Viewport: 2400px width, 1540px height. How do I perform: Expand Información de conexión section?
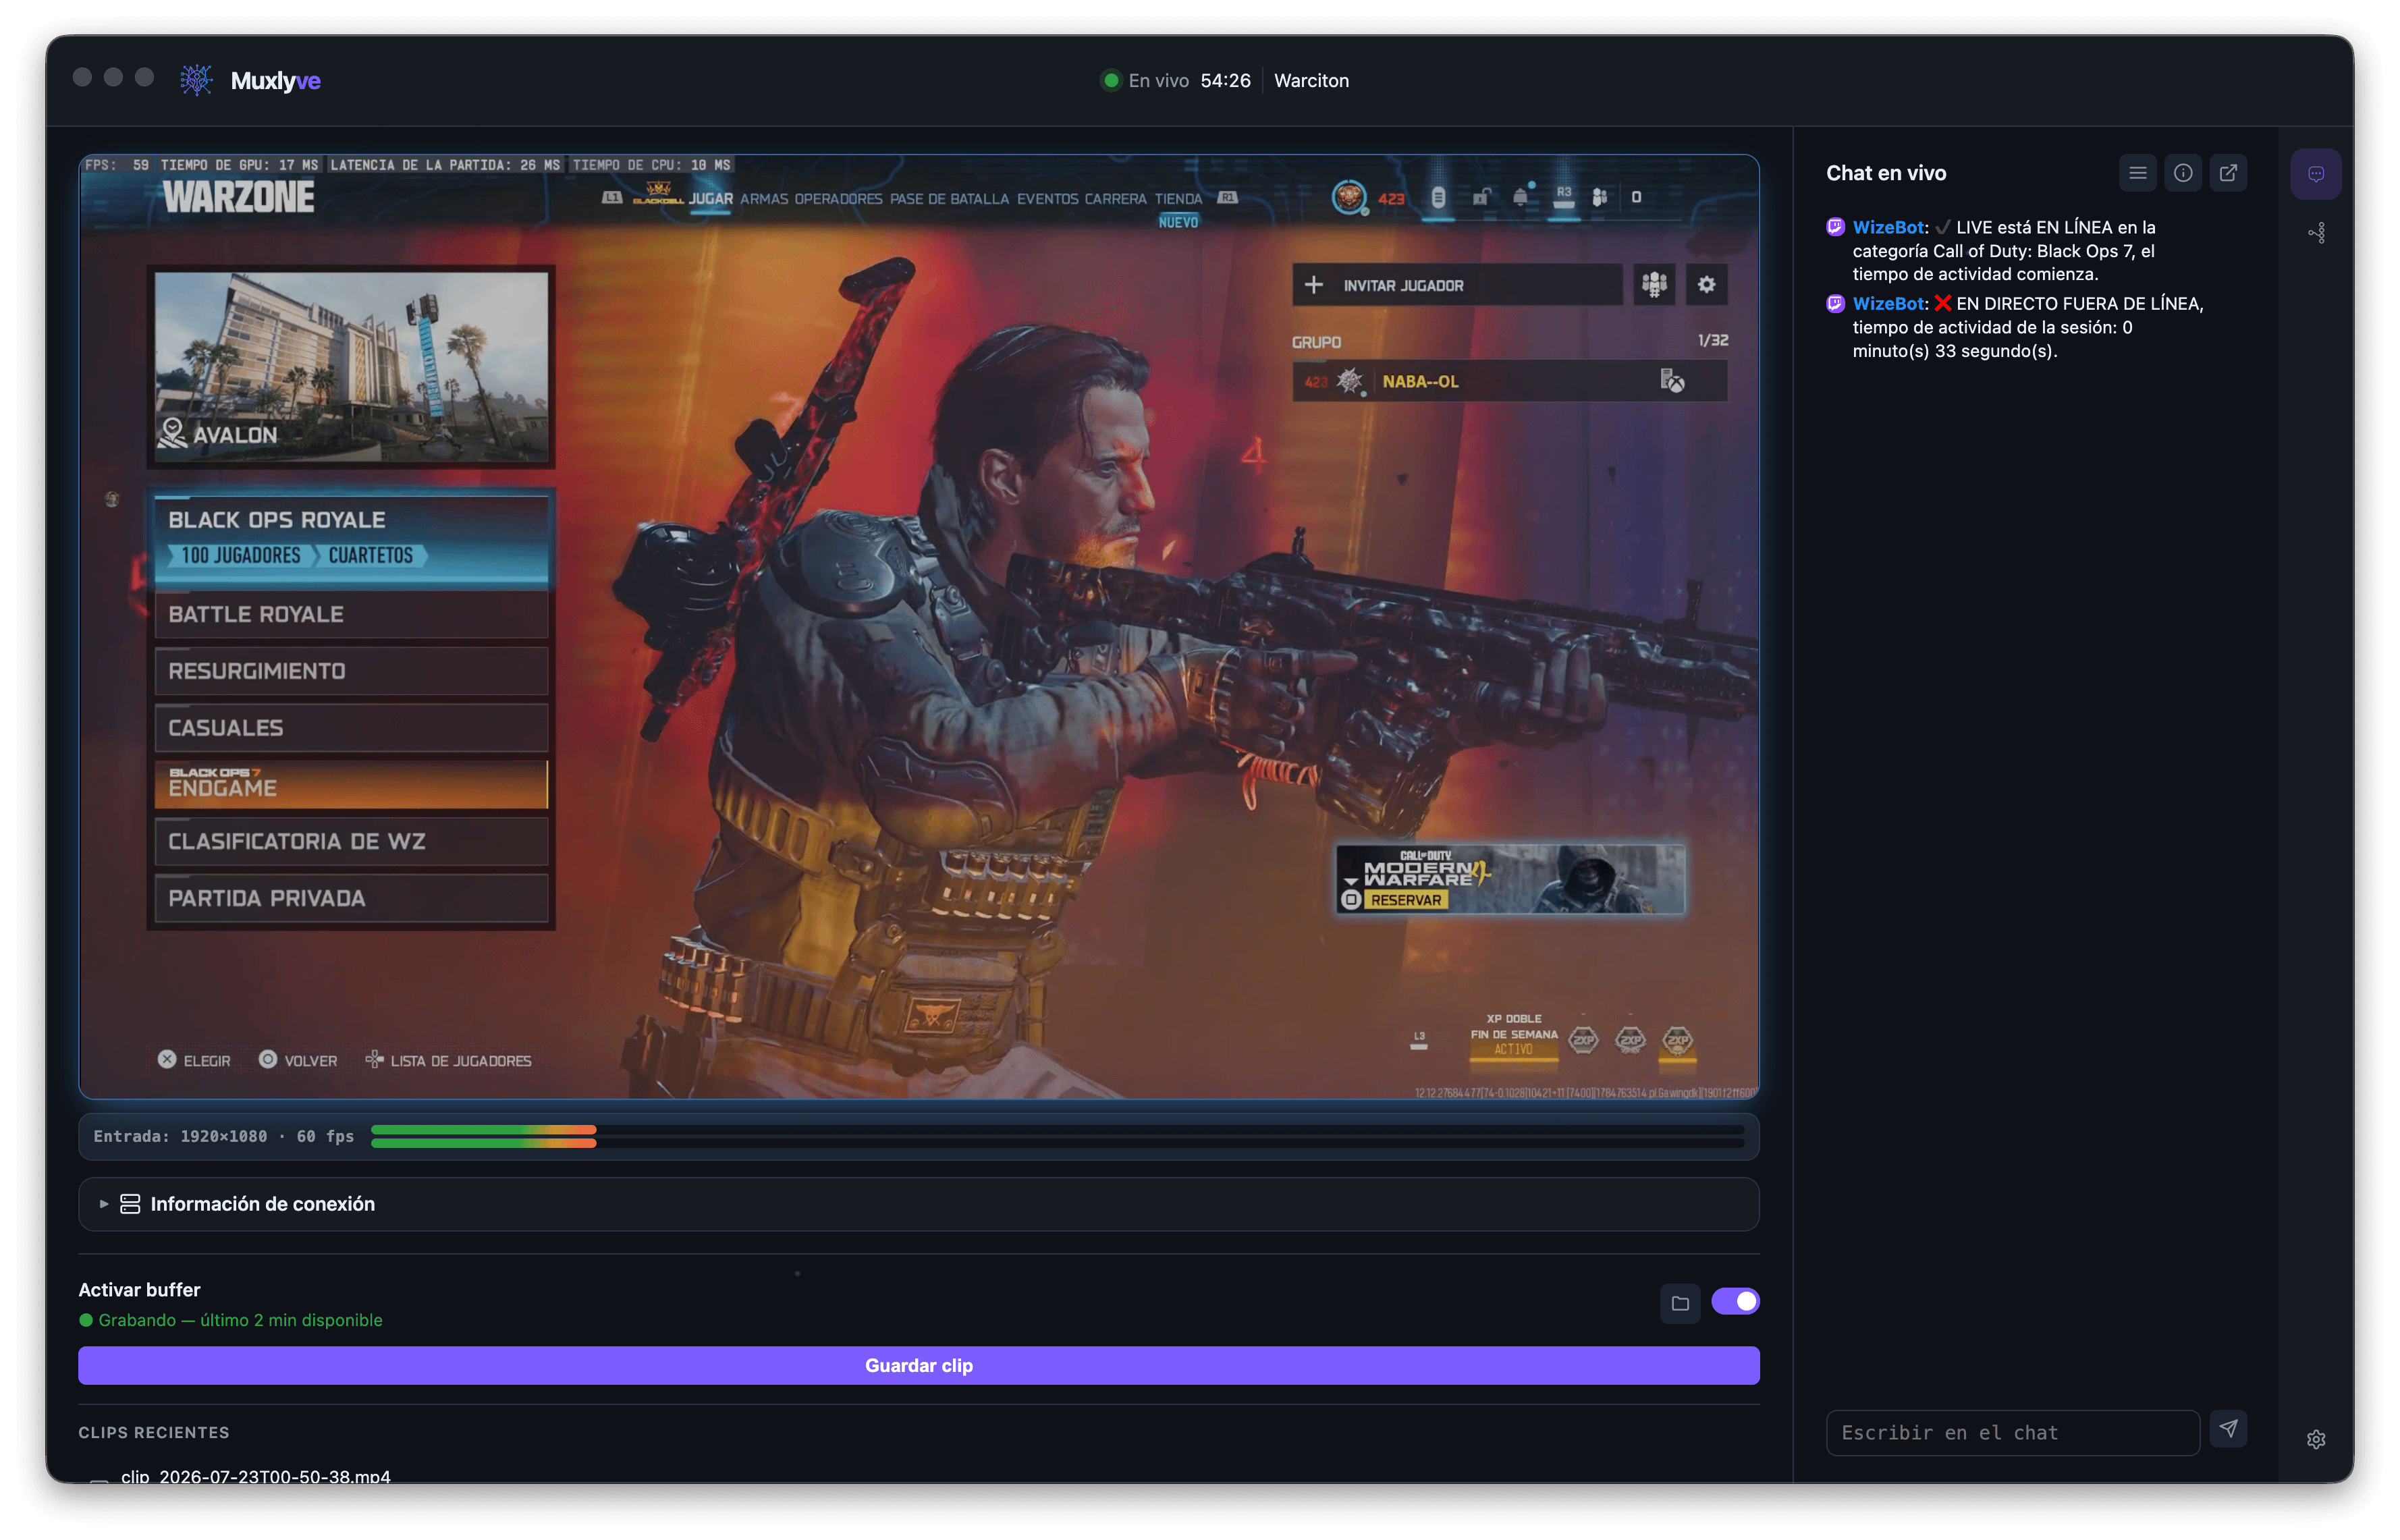click(918, 1204)
